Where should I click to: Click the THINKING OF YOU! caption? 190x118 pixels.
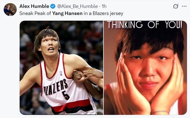point(145,25)
